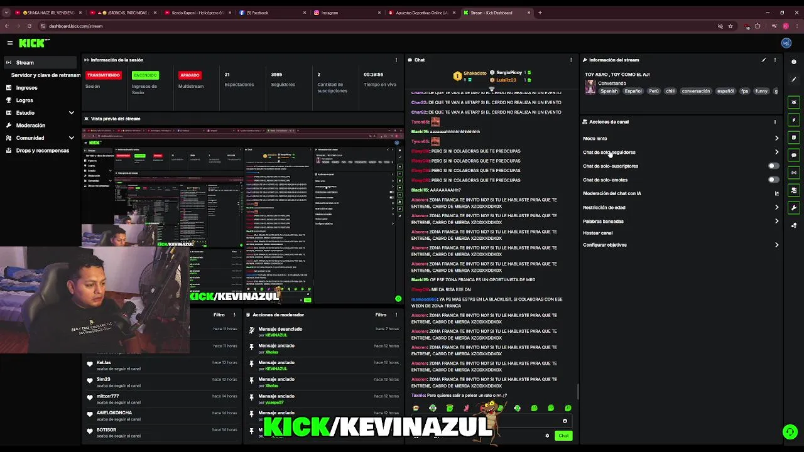Switch to the Instagram browser tab

347,13
